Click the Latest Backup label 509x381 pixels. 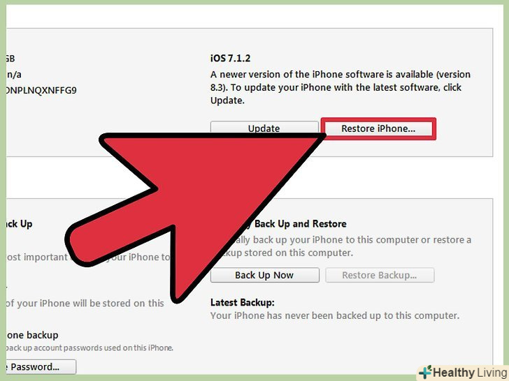(242, 303)
